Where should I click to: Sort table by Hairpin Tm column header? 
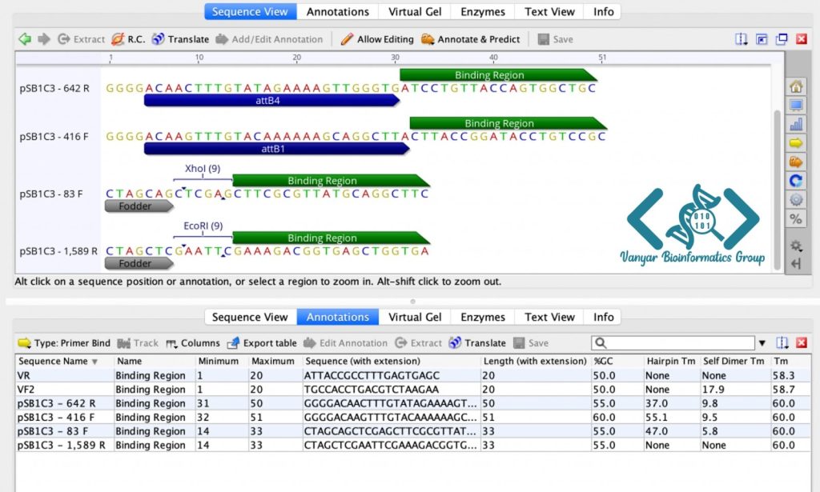click(x=672, y=362)
